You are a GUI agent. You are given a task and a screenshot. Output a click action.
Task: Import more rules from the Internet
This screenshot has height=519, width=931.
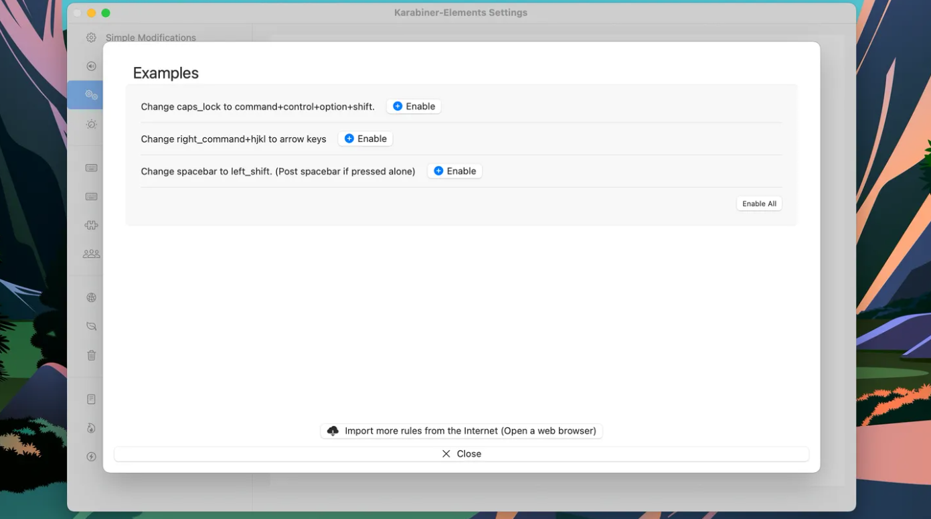point(461,431)
